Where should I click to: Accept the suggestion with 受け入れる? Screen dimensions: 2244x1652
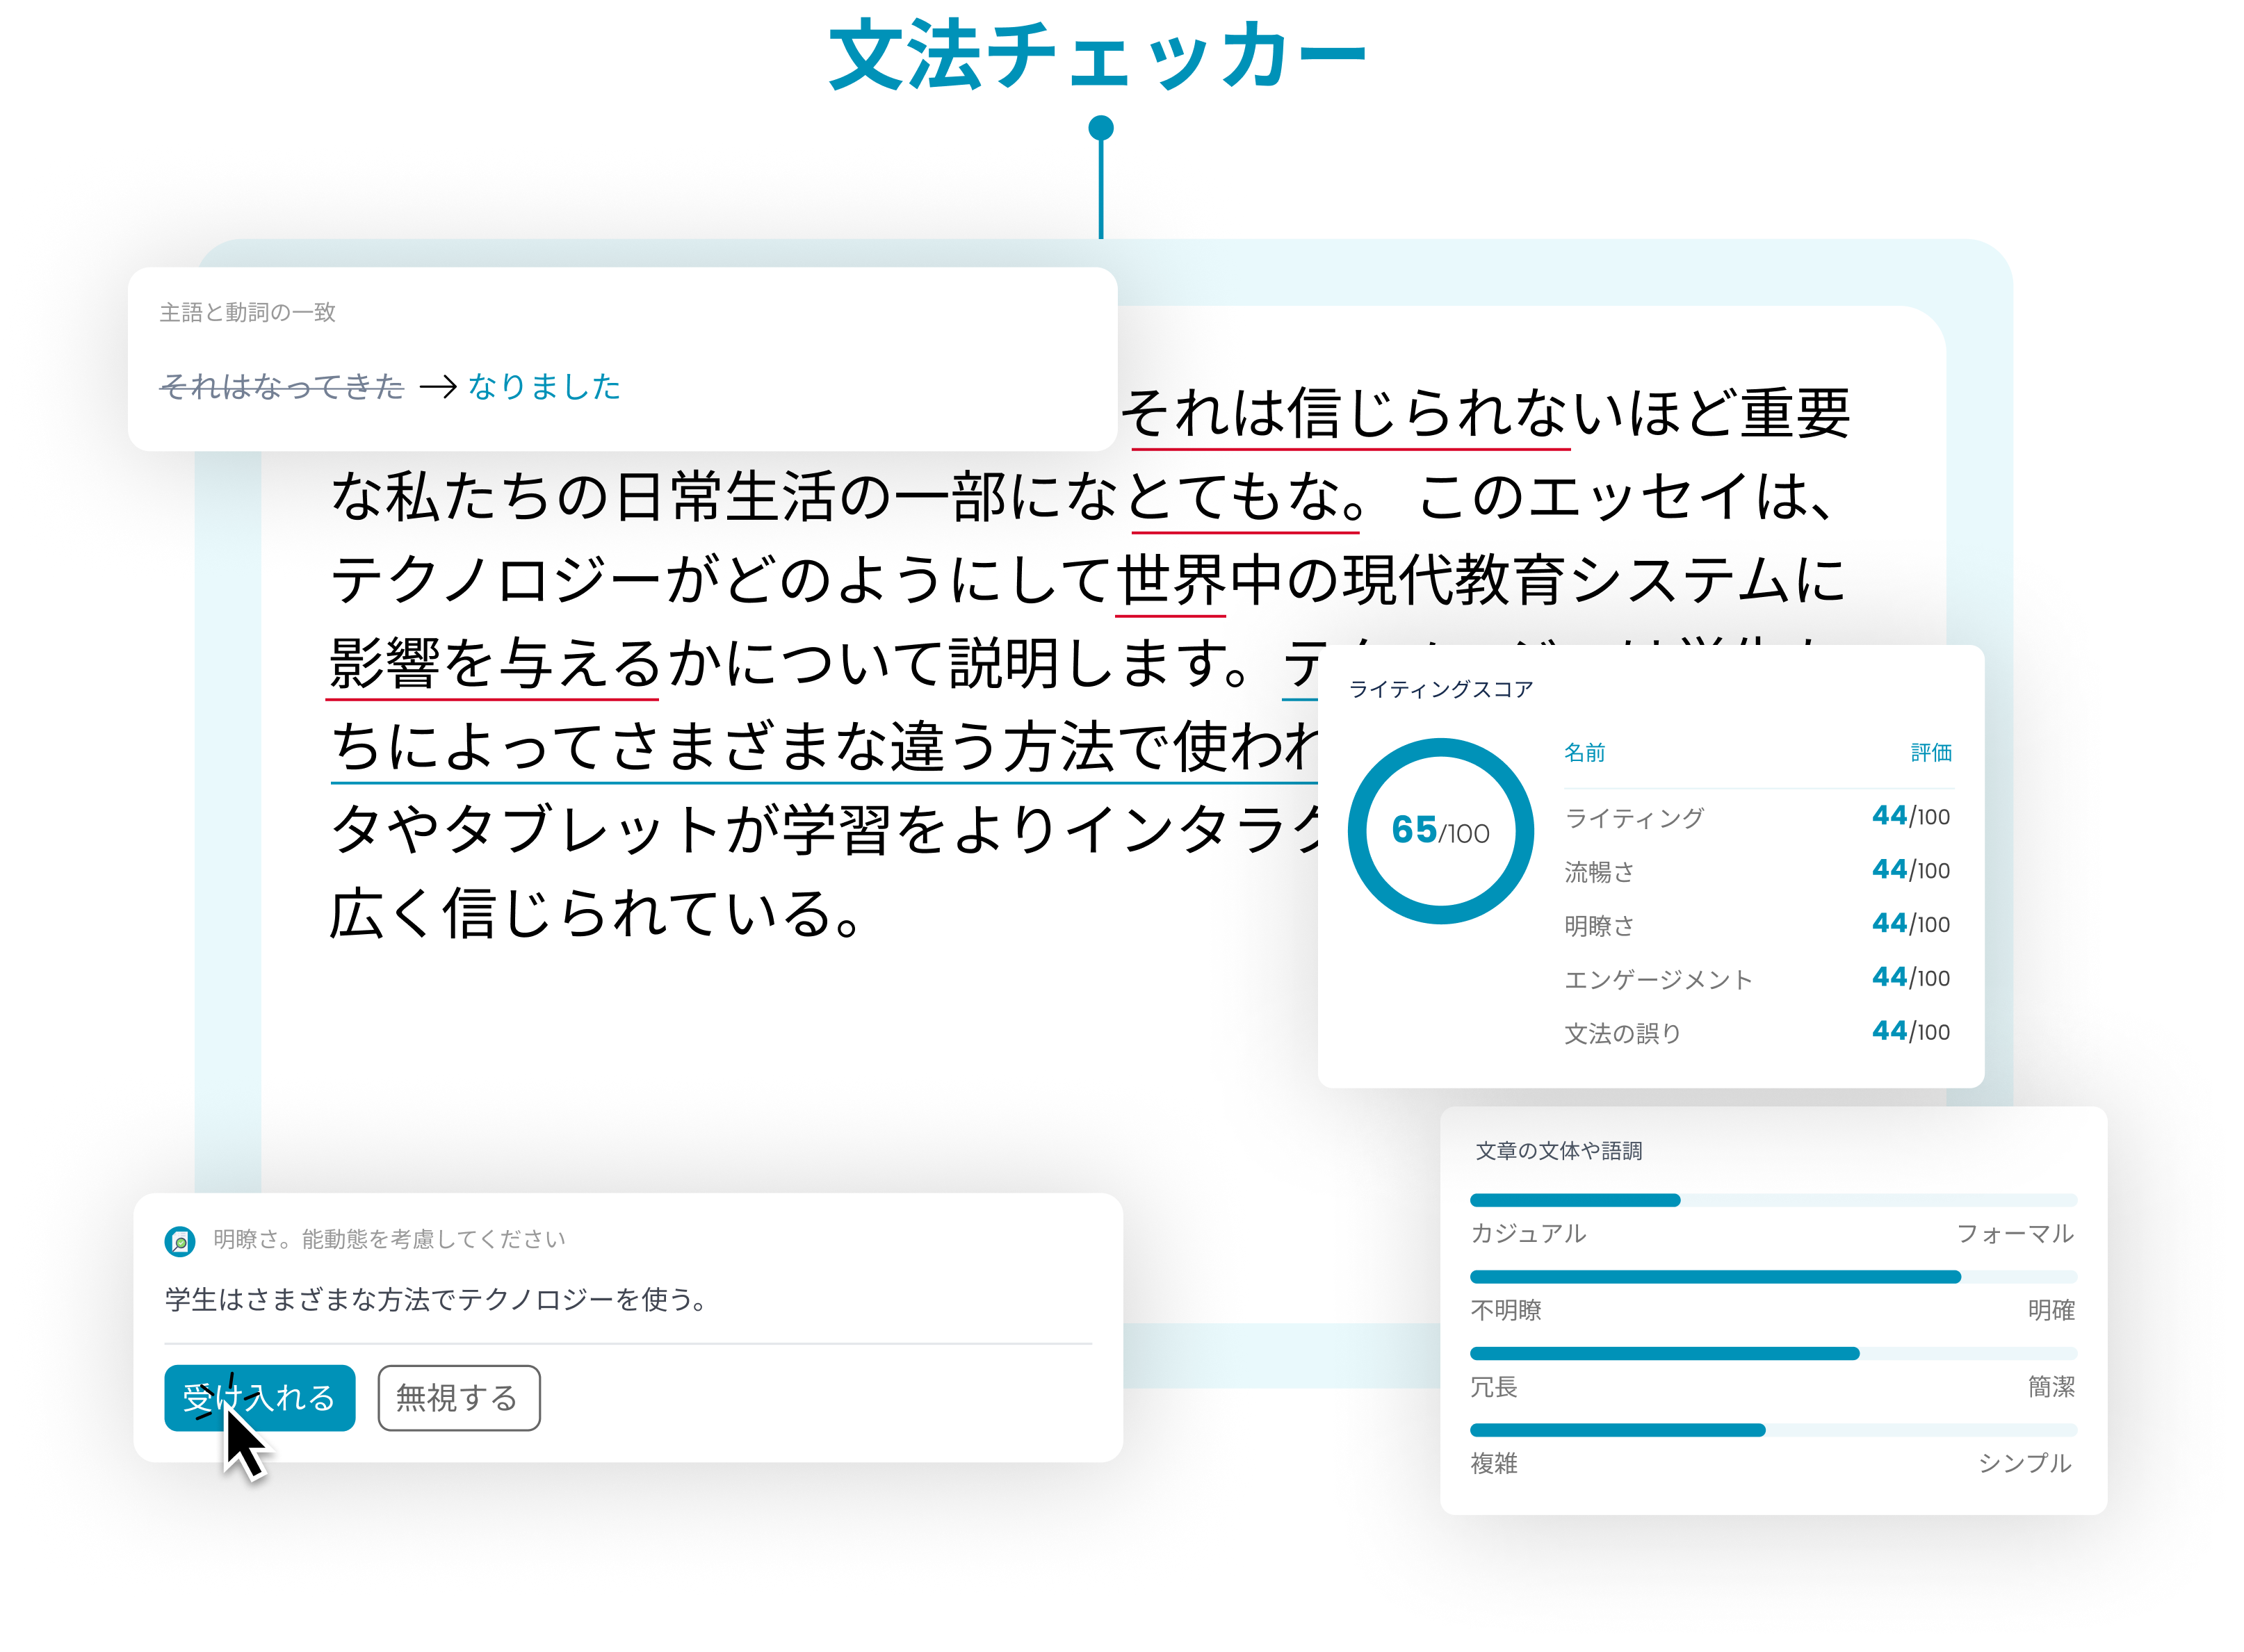click(x=259, y=1398)
